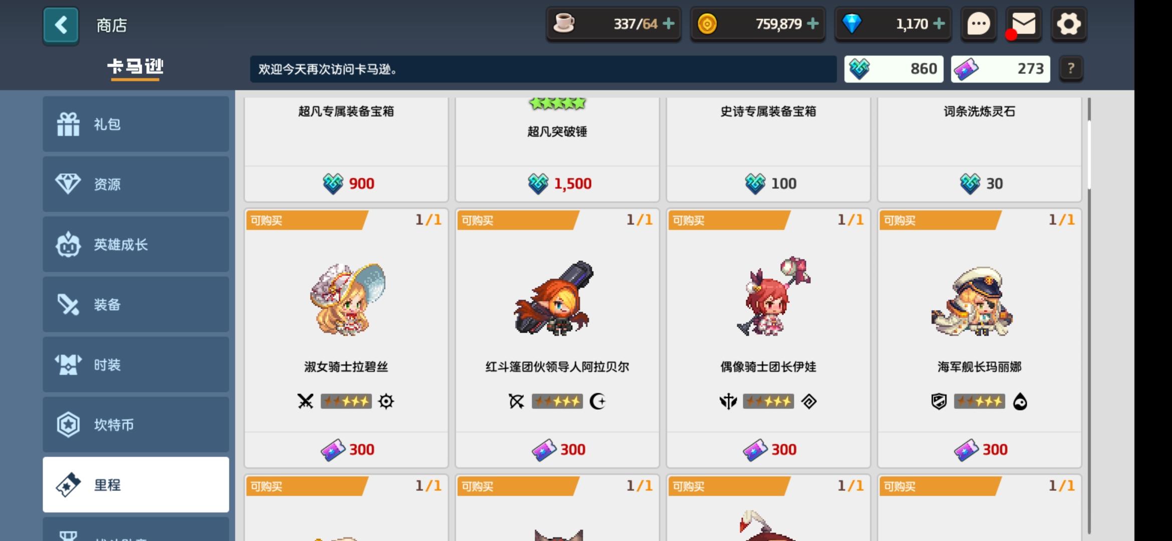Switch to the 坎特币 category

tap(136, 425)
